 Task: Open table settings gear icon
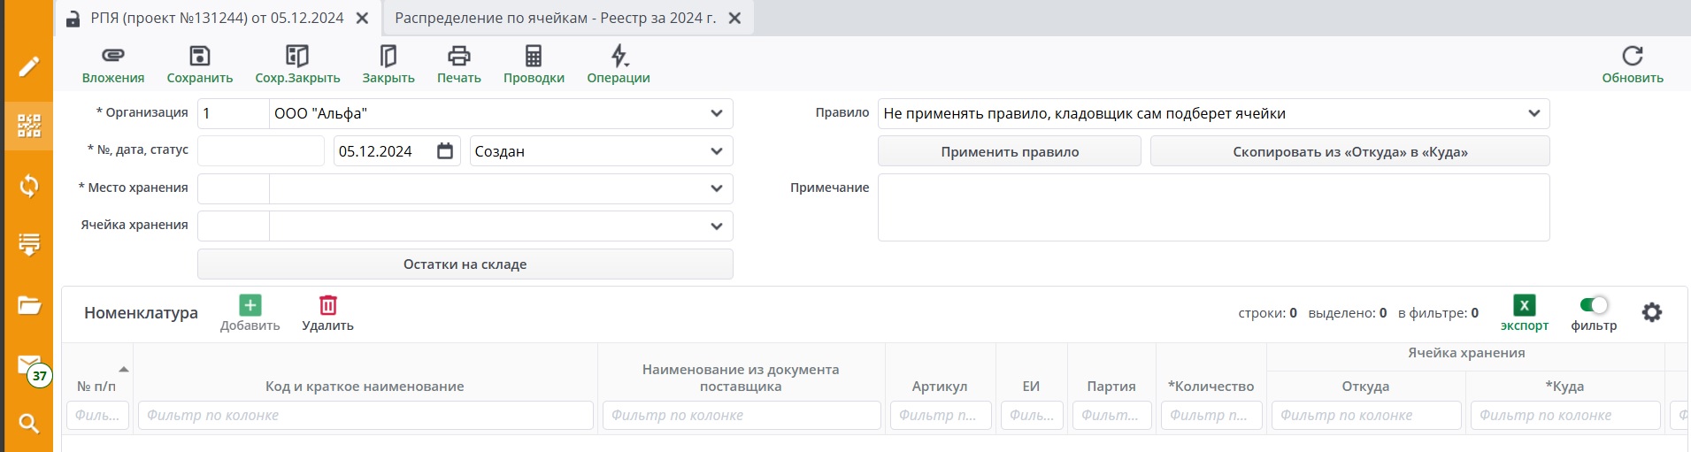click(x=1651, y=312)
